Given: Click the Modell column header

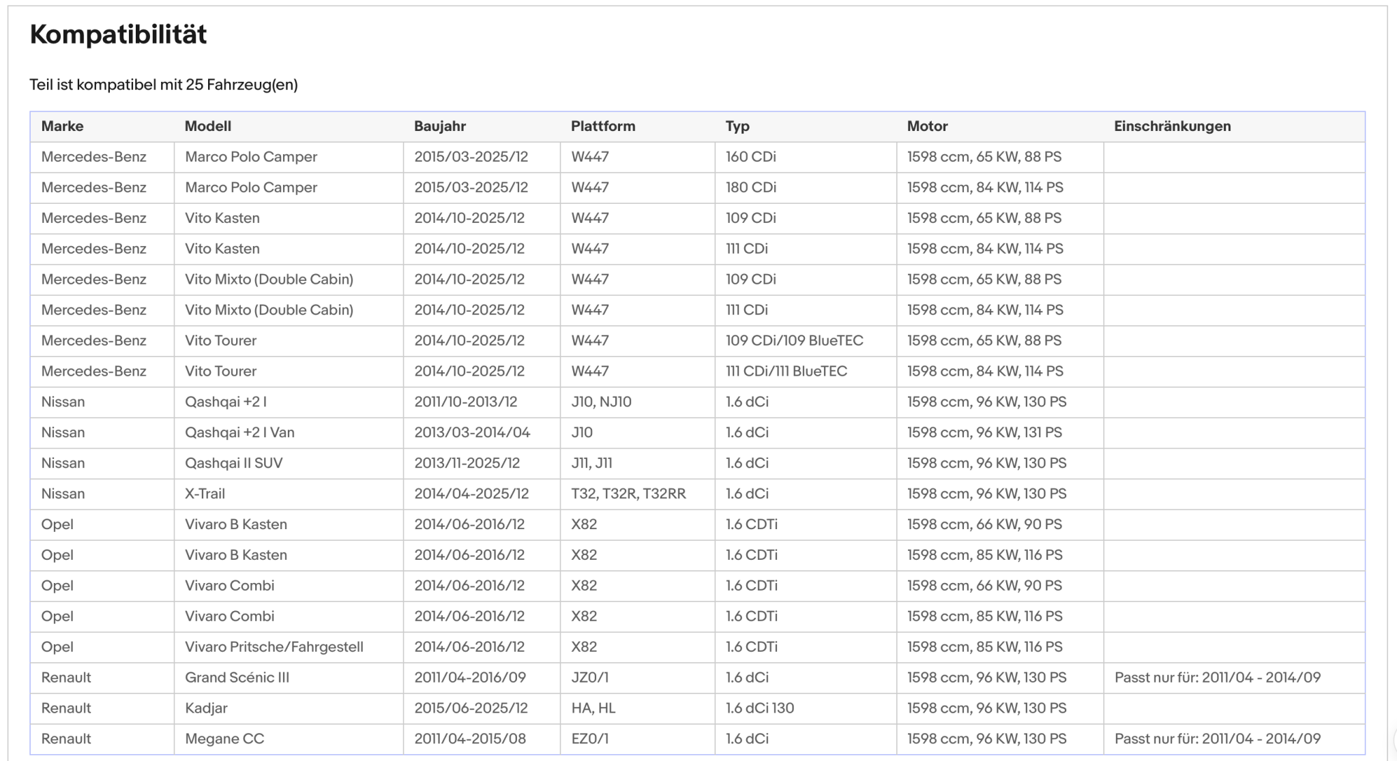Looking at the screenshot, I should point(208,126).
